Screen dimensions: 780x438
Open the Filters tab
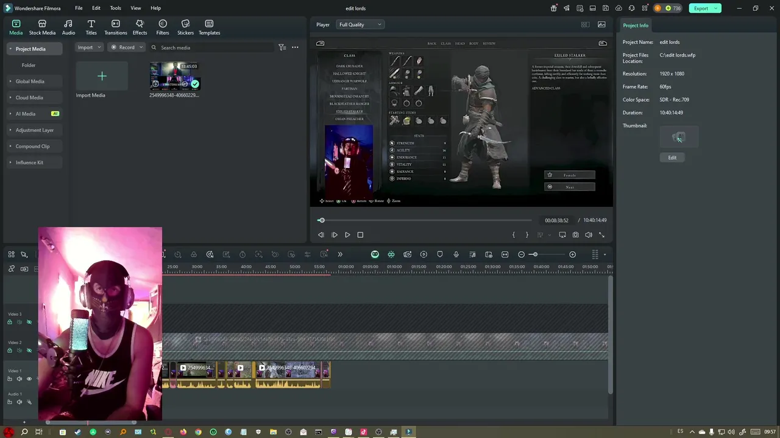tap(162, 27)
